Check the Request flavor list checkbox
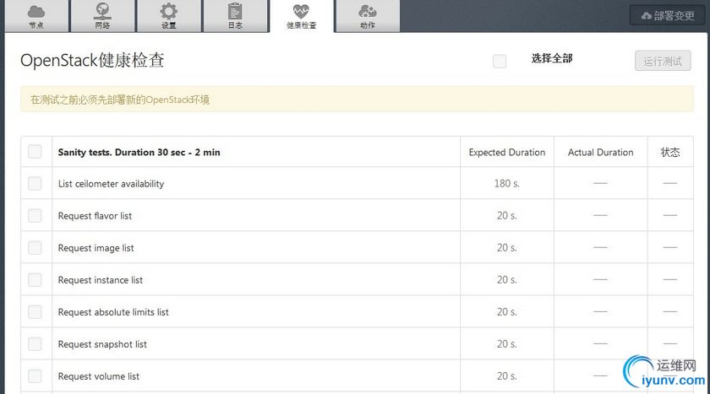 point(35,215)
